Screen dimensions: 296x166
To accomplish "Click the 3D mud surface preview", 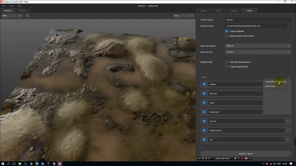I will pyautogui.click(x=98, y=90).
